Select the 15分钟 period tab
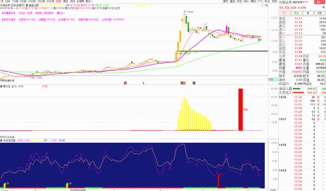Viewport: 326px width, 191px height. pyautogui.click(x=32, y=1)
